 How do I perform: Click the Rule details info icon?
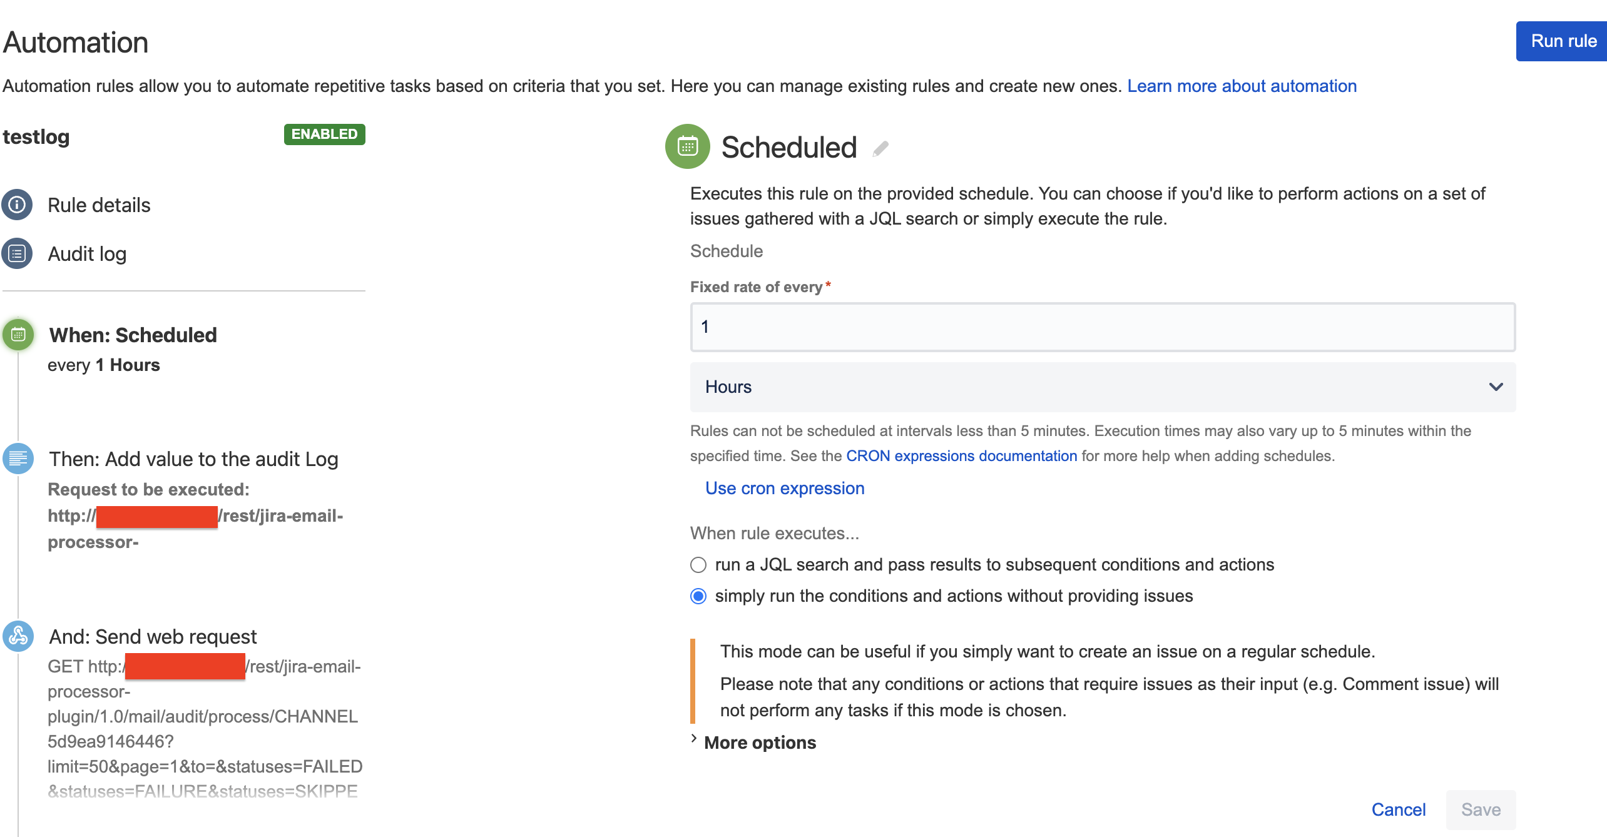point(17,205)
